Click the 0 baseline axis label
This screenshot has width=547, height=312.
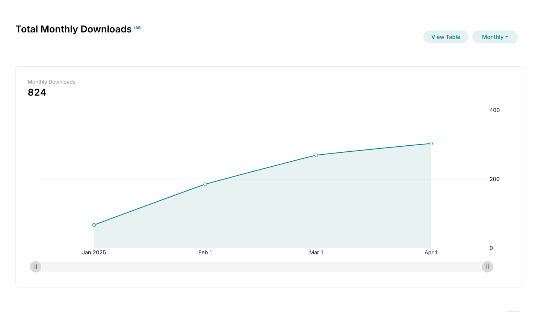click(x=491, y=248)
